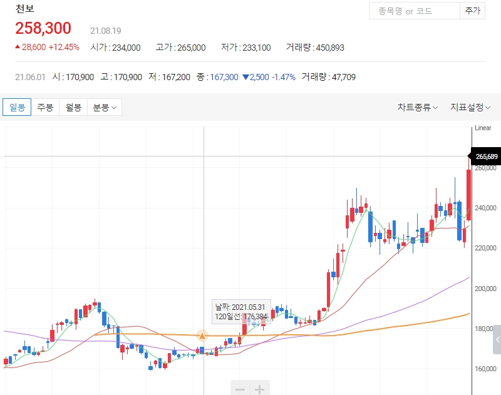
Task: Click the 시 170,900 open value
Action: [x=73, y=77]
